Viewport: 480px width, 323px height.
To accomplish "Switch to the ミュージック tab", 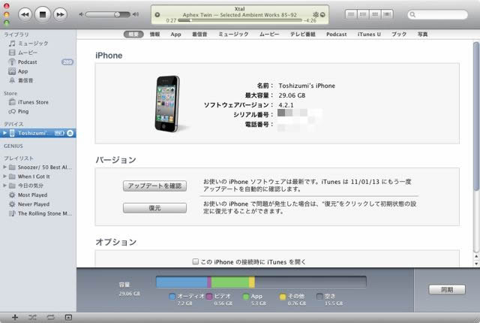I will pyautogui.click(x=233, y=35).
